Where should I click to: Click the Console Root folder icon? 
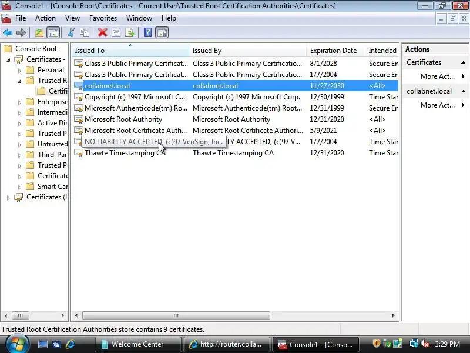tap(8, 49)
